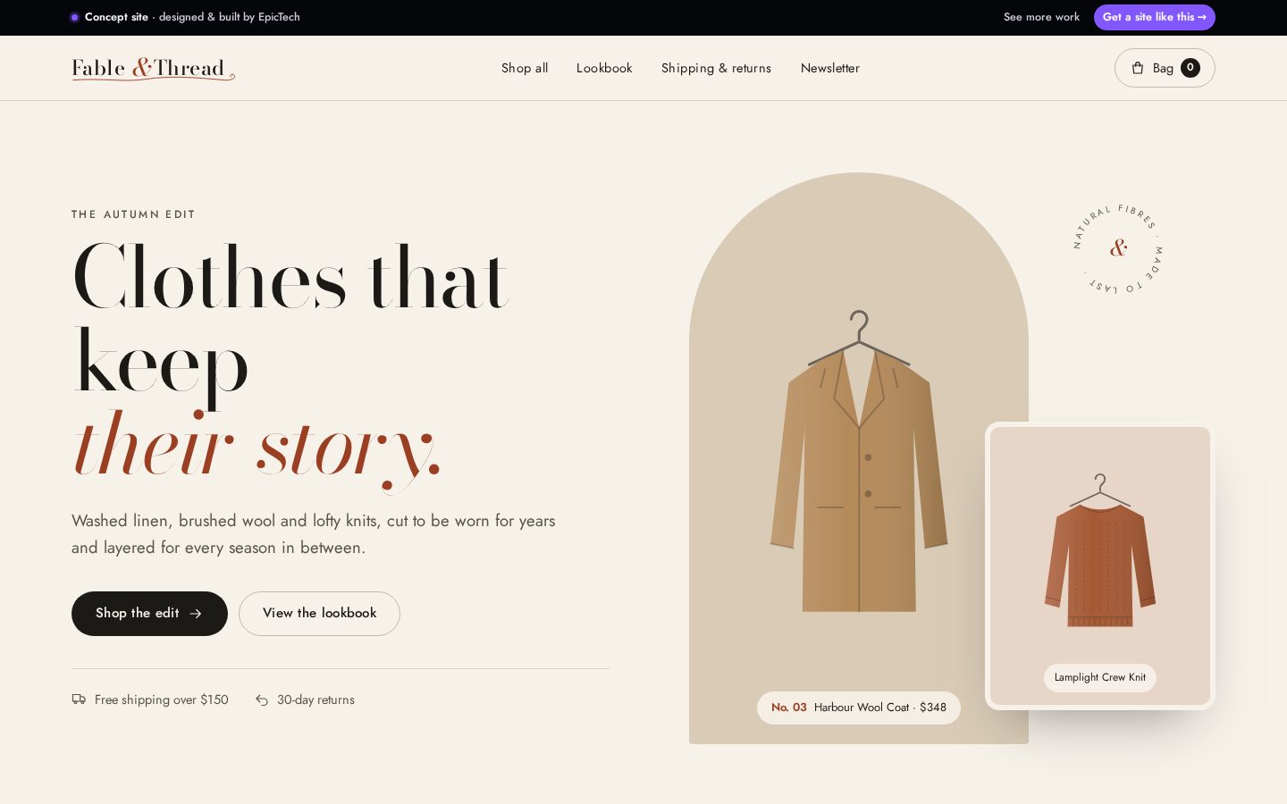Click the bag item count badge
Viewport: 1287px width, 804px height.
click(1190, 68)
